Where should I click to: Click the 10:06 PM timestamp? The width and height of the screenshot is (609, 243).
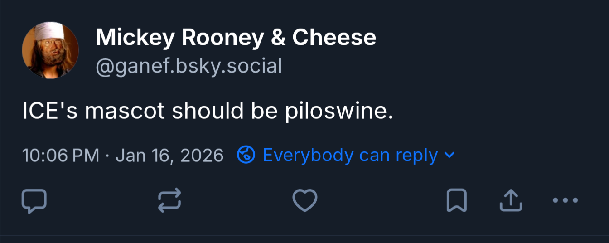point(61,156)
